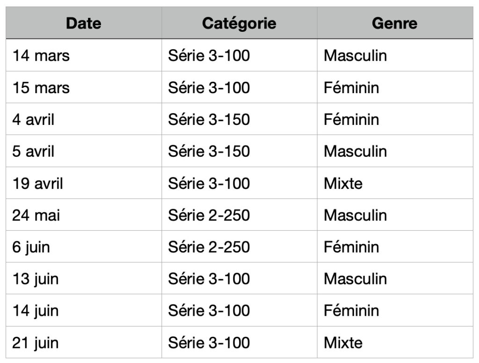Click Masculin in the 14 mars row
Viewport: 479px width, 363px height.
point(356,56)
